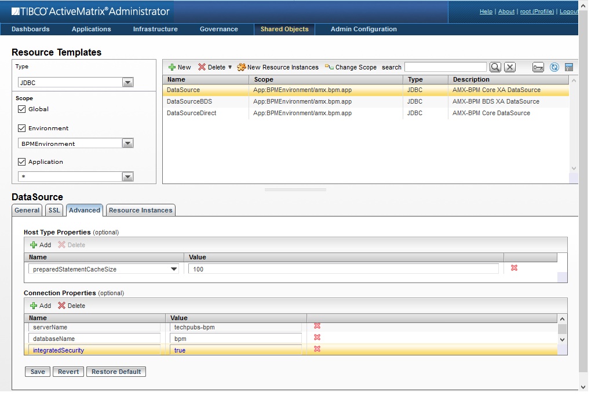Remove the integratedSecurity row with its red X
Screen dimensions: 591x400
[x=318, y=349]
